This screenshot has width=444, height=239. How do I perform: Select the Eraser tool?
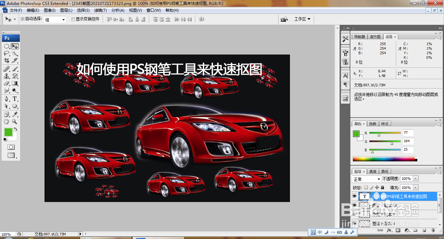7,83
